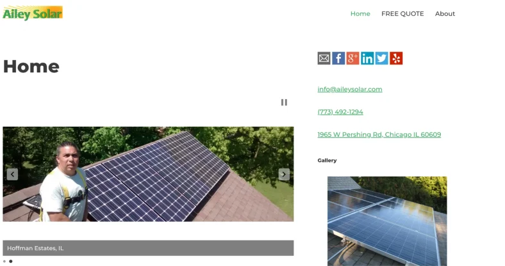Open the Gallery solar panel thumbnail

tap(387, 221)
